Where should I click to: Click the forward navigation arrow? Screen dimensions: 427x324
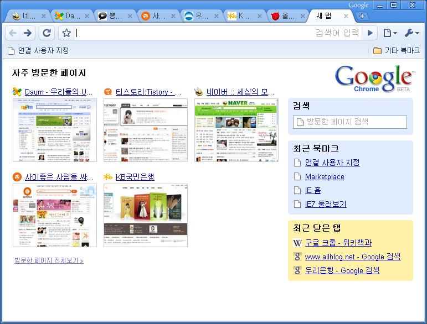point(28,33)
